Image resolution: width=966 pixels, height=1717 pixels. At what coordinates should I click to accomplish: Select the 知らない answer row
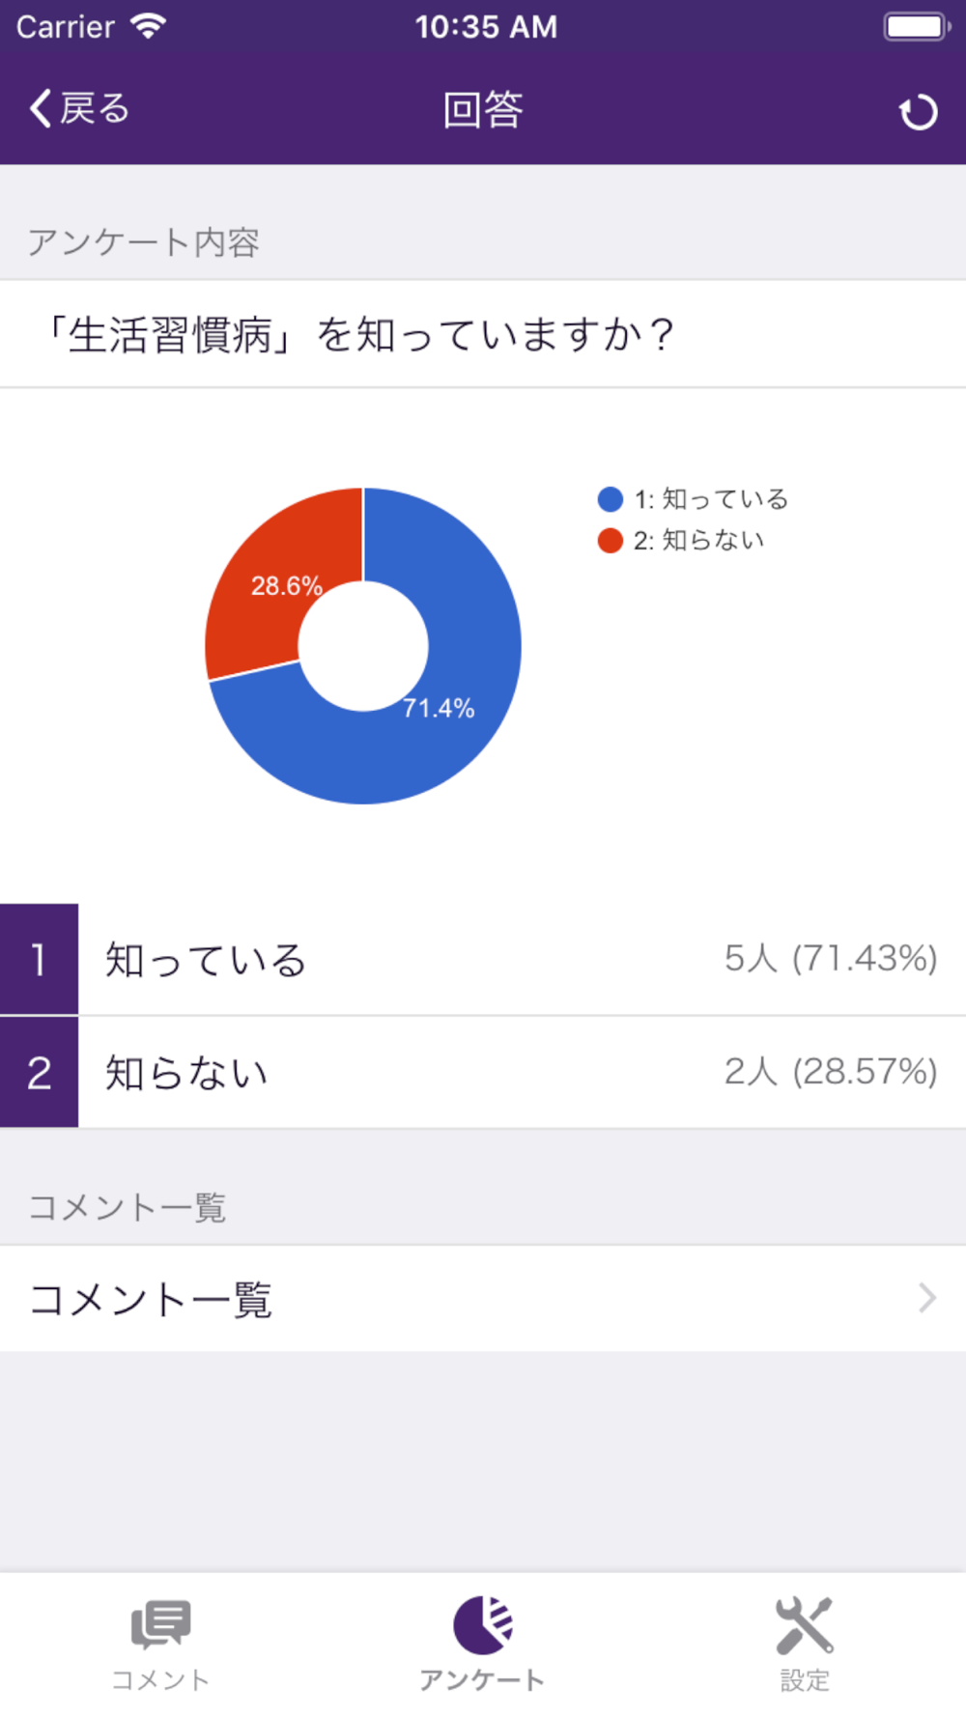(x=483, y=1072)
